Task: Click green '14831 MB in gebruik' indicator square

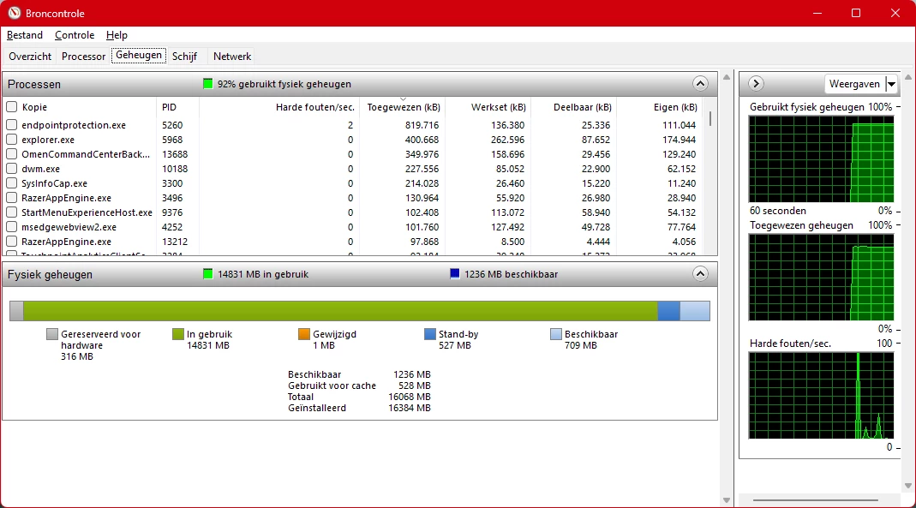Action: tap(207, 274)
